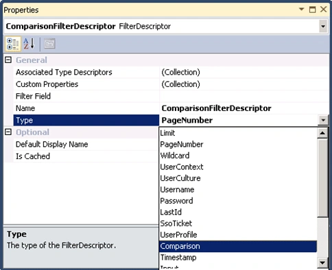Close the Properties panel
The image size is (332, 270).
[x=324, y=10]
